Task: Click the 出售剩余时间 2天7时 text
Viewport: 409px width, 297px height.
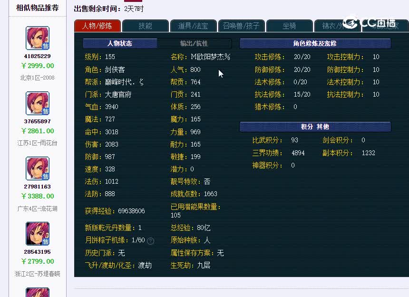Action: (109, 9)
